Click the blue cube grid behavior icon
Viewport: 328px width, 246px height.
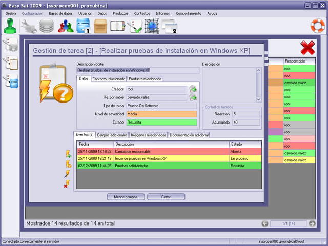click(x=152, y=26)
